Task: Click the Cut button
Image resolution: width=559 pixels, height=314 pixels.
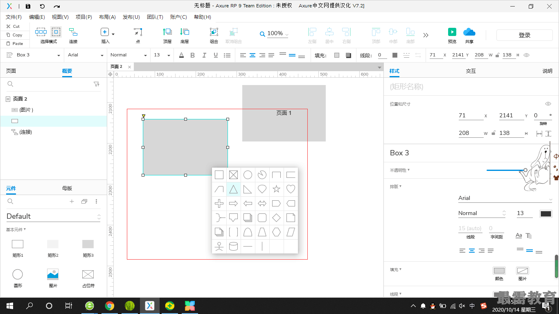Action: pos(13,26)
